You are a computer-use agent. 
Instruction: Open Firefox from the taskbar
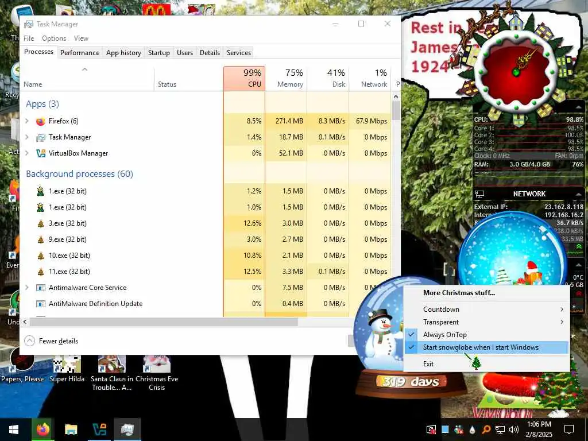coord(43,430)
